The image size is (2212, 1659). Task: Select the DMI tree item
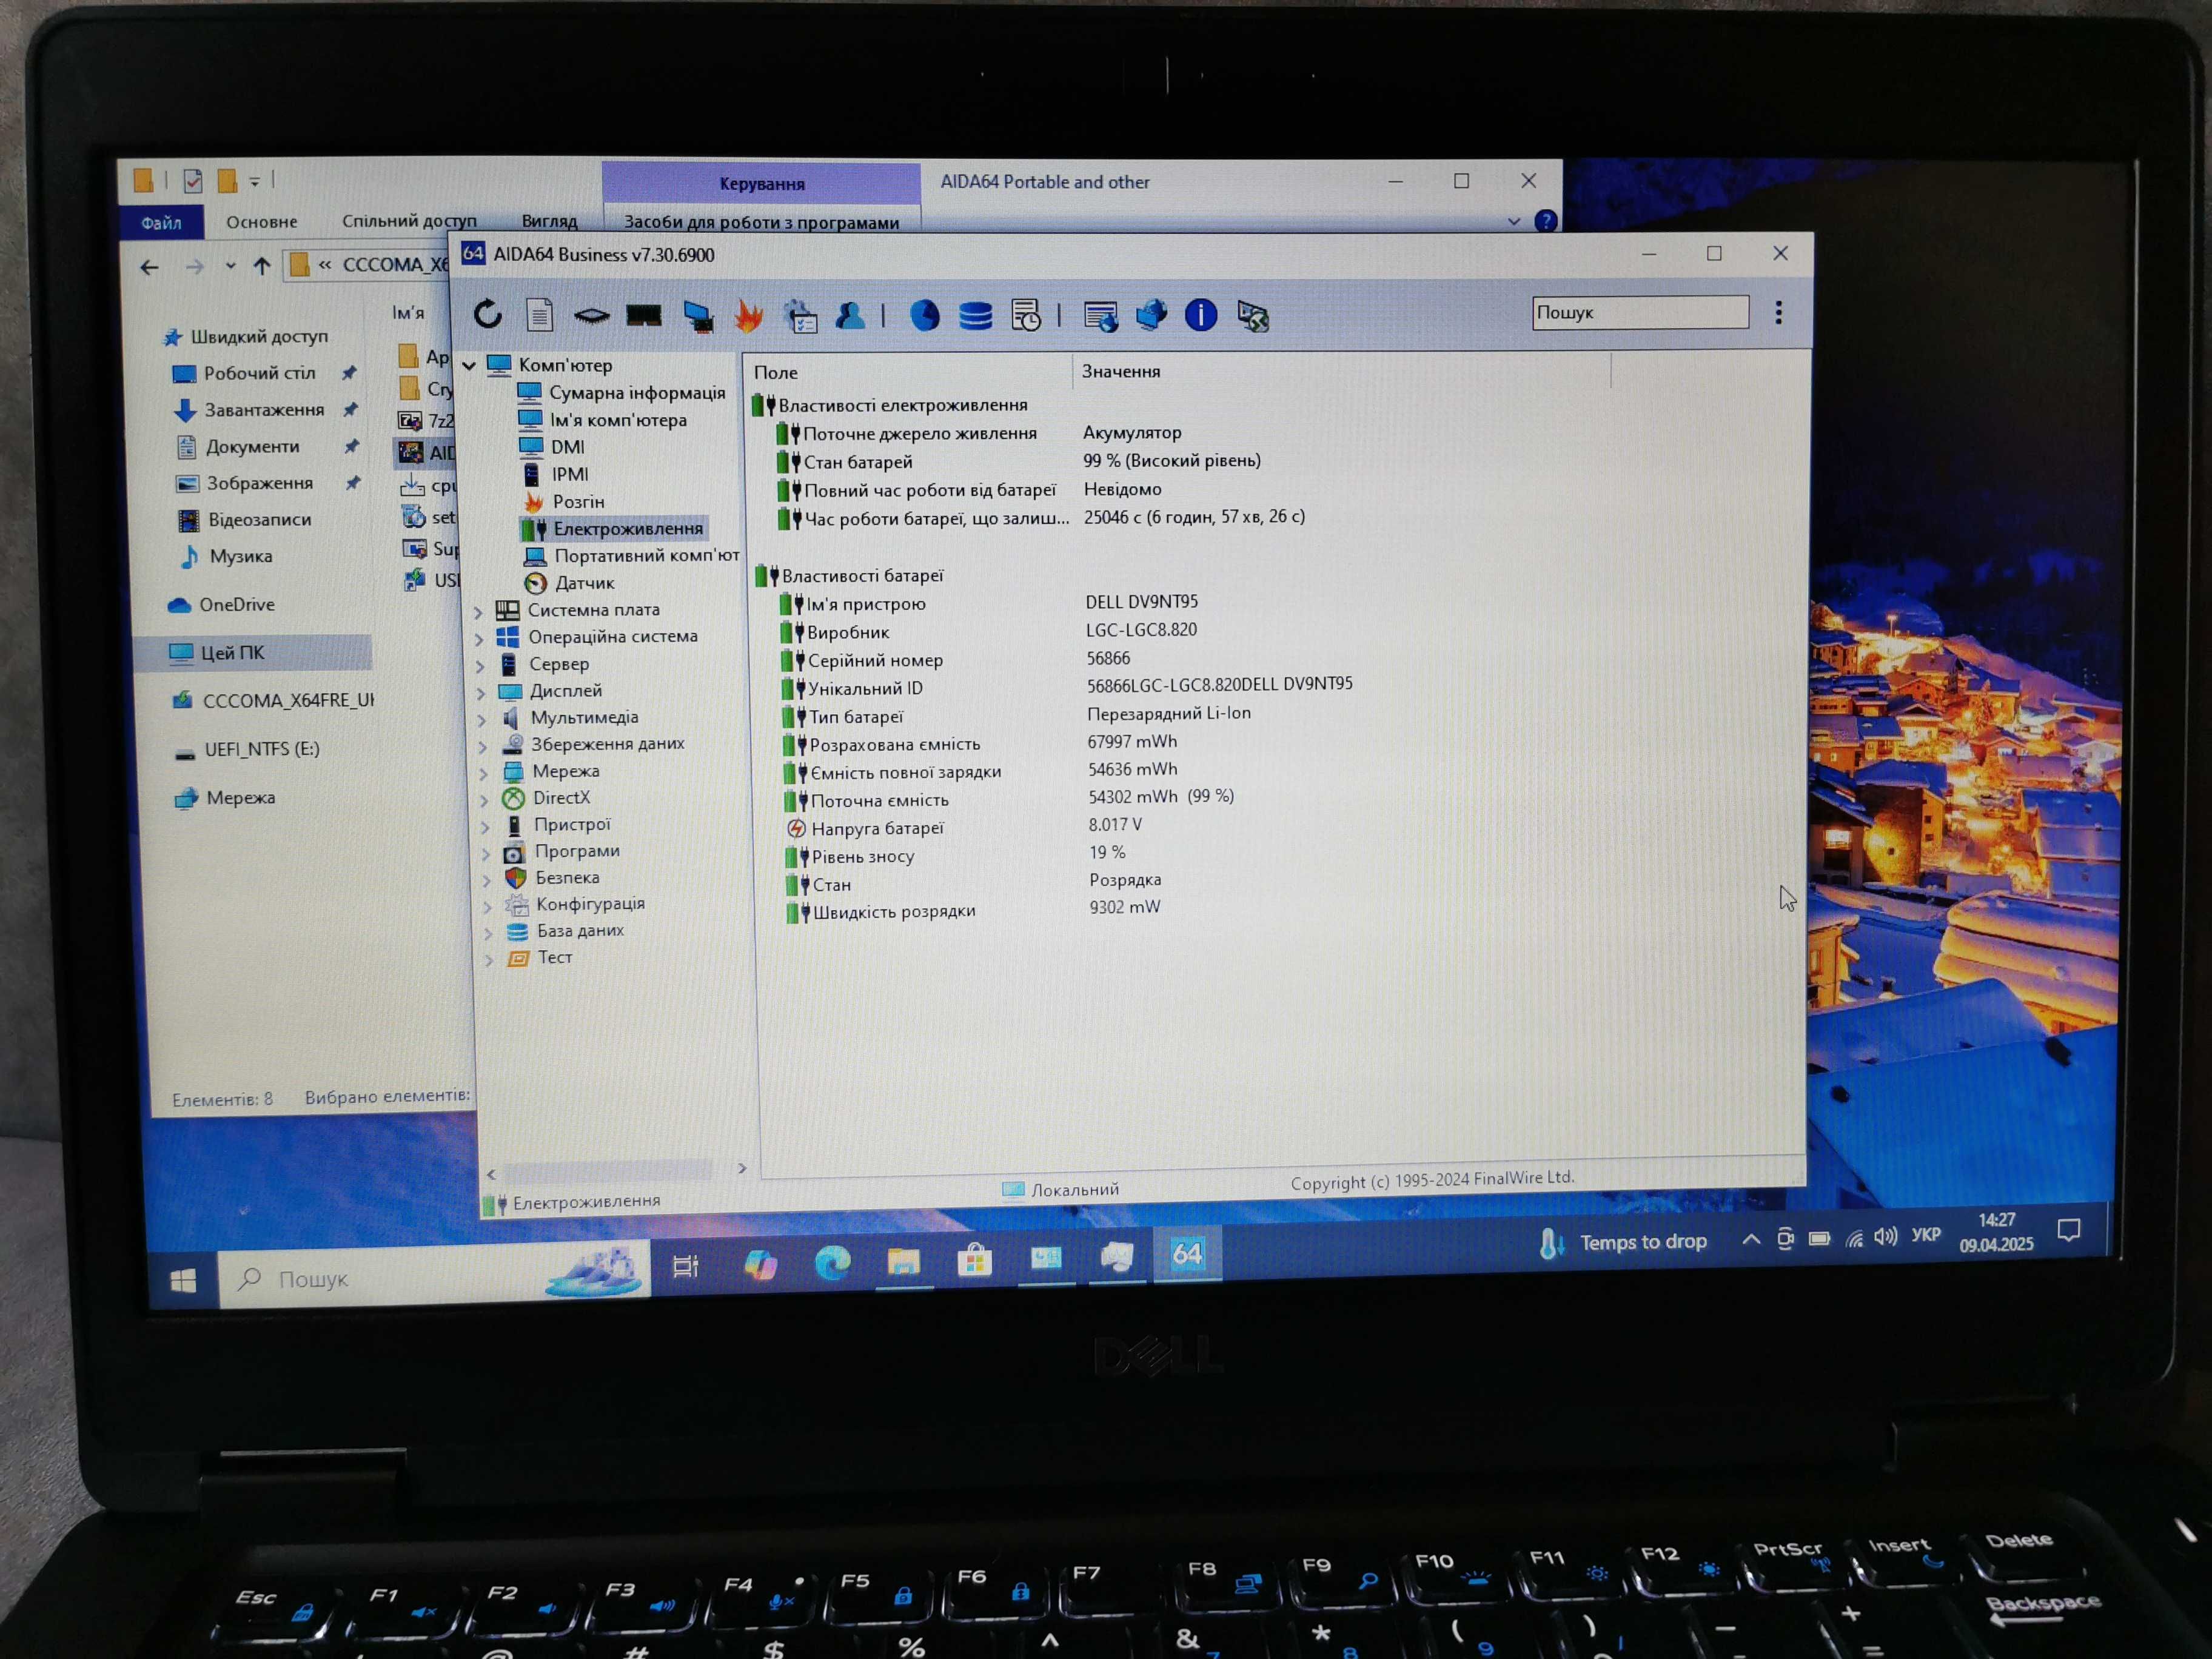(x=567, y=447)
